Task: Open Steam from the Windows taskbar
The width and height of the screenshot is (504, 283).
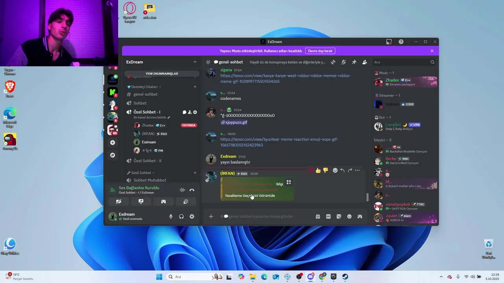Action: click(x=345, y=277)
